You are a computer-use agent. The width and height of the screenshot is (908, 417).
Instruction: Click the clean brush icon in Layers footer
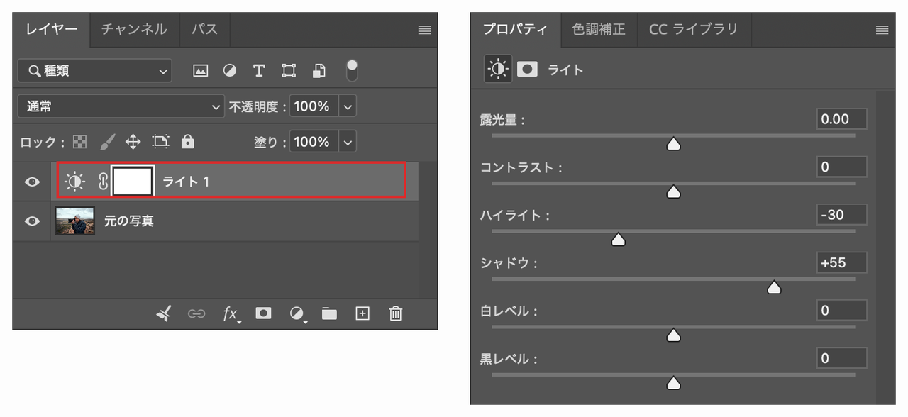[164, 313]
